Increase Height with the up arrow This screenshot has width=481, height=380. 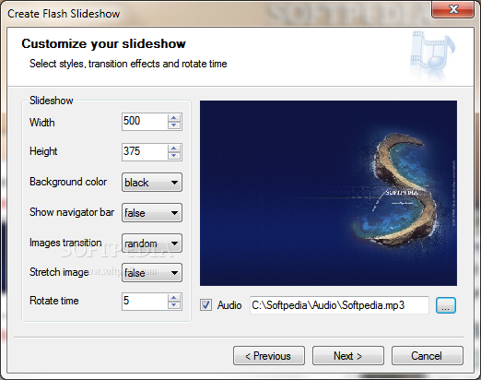tap(174, 148)
